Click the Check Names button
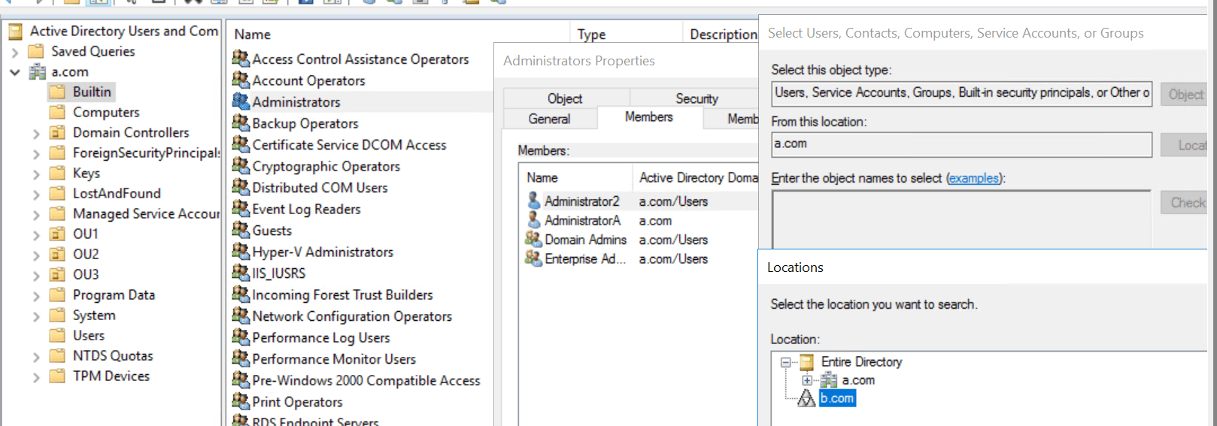The height and width of the screenshot is (426, 1217). 1185,202
